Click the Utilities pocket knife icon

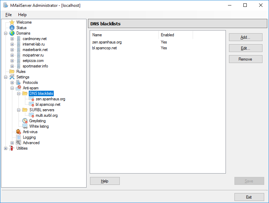click(12, 148)
